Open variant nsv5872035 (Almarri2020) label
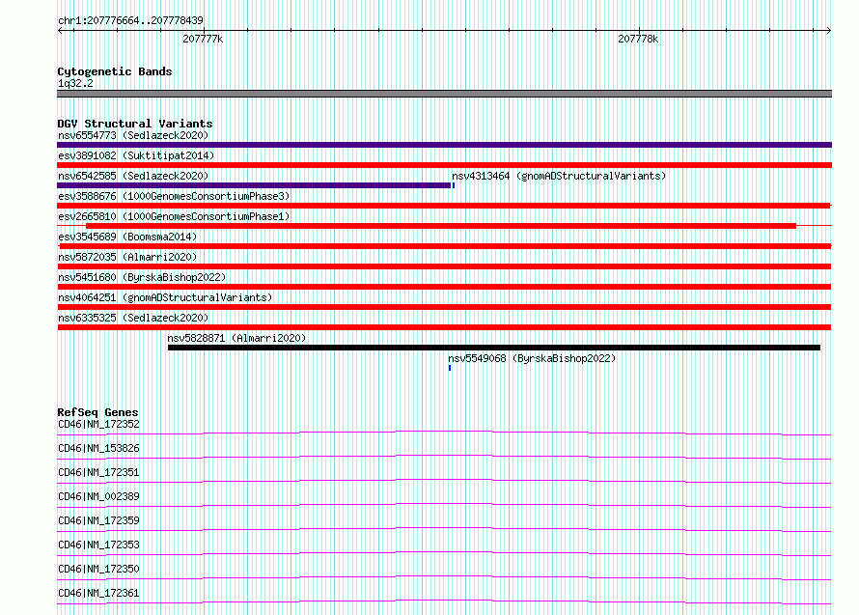Image resolution: width=859 pixels, height=615 pixels. [127, 257]
